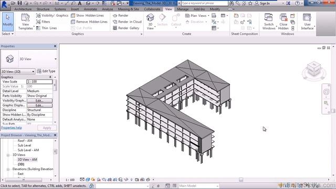The width and height of the screenshot is (336, 189).
Task: Collapse the Elevations tree node
Action: tap(8, 169)
